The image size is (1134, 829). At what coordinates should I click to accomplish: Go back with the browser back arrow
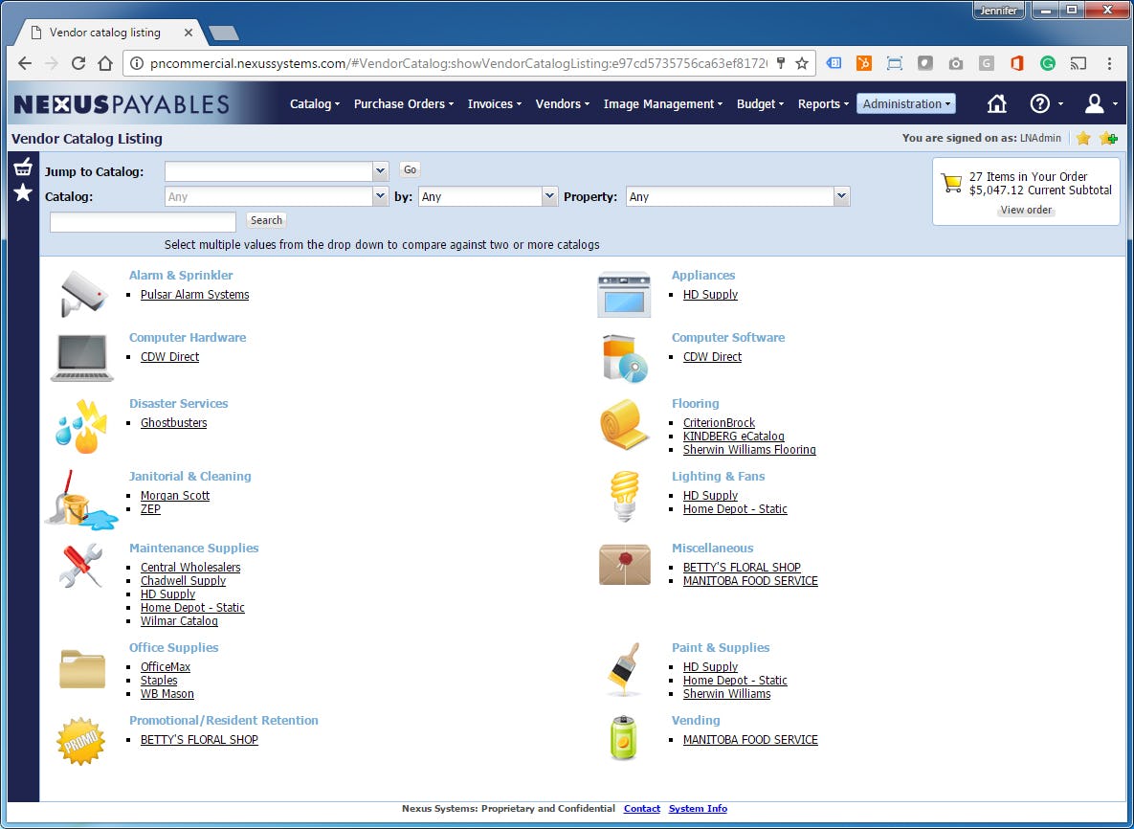click(x=25, y=63)
